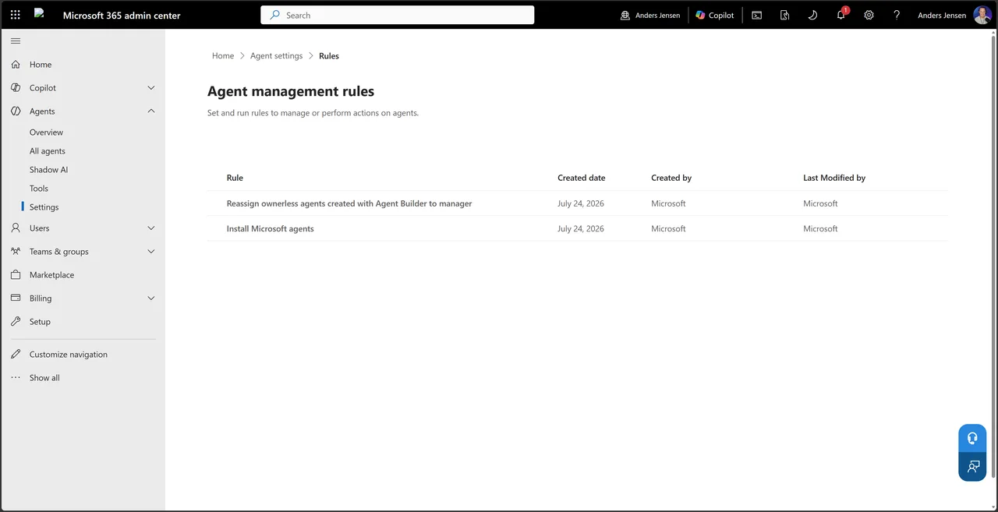
Task: Click the Search input field
Action: [x=398, y=15]
